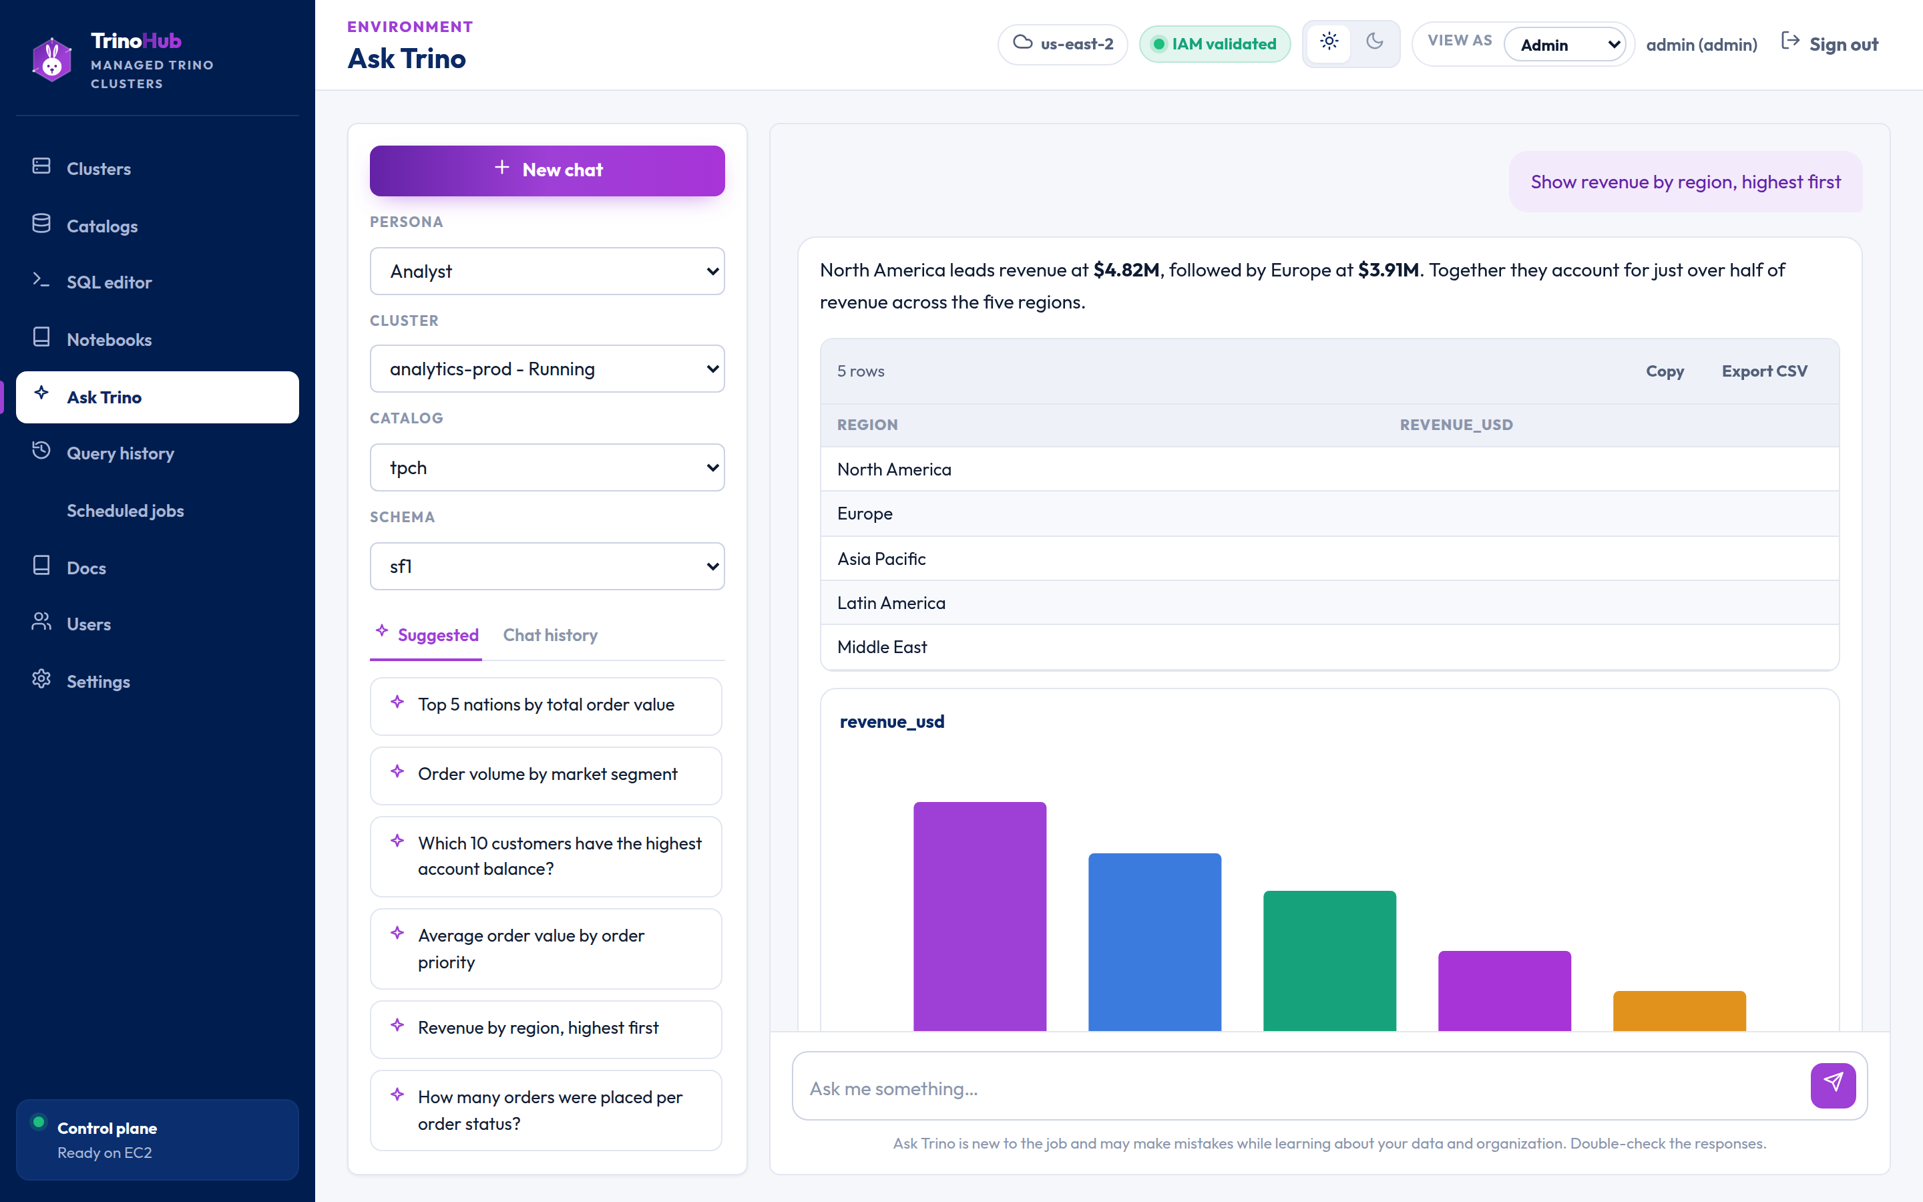Click the blue Europe chart bar
Image resolution: width=1923 pixels, height=1202 pixels.
pyautogui.click(x=1154, y=942)
